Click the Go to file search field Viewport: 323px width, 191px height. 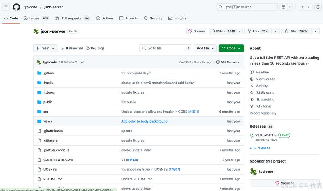(165, 48)
